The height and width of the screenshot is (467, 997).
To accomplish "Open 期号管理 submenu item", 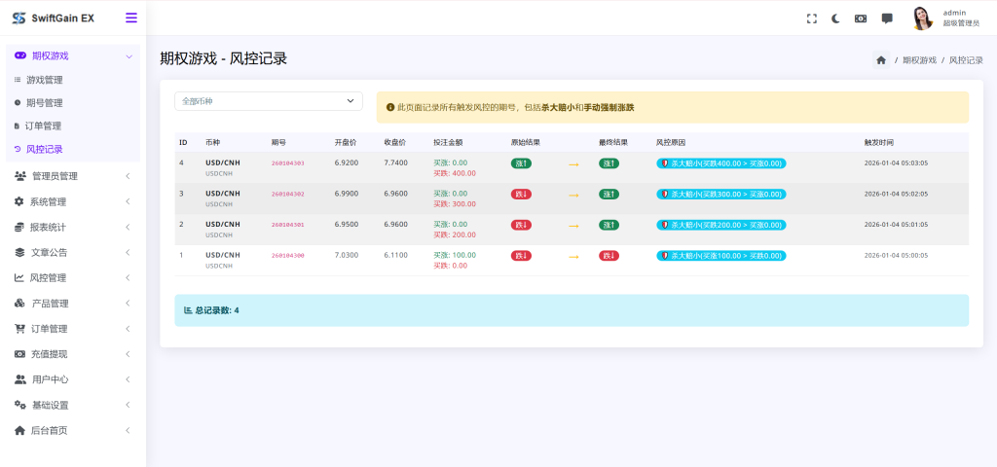I will coord(44,103).
